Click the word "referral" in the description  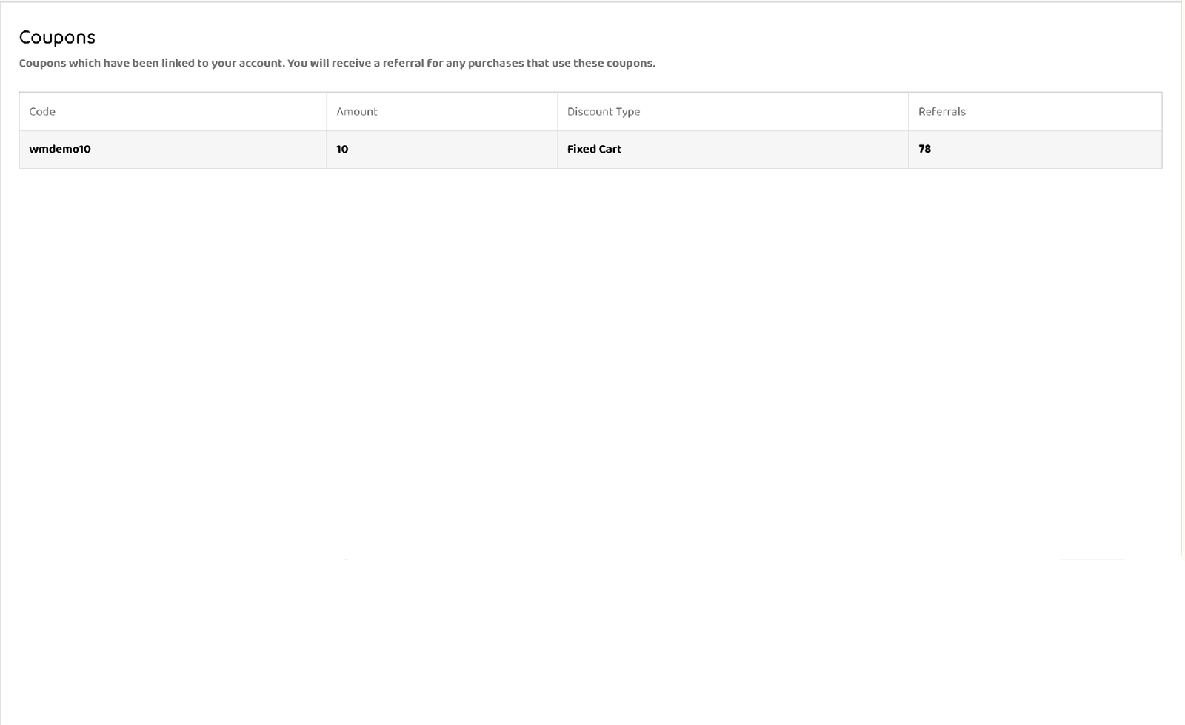tap(403, 64)
